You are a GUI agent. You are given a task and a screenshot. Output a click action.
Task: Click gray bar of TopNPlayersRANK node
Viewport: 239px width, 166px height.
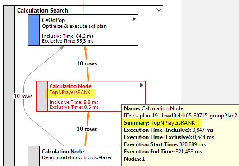(42, 96)
